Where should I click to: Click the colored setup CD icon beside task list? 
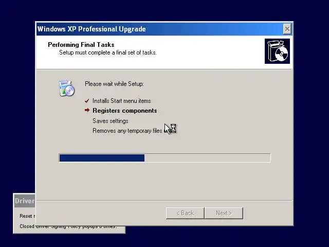[66, 88]
